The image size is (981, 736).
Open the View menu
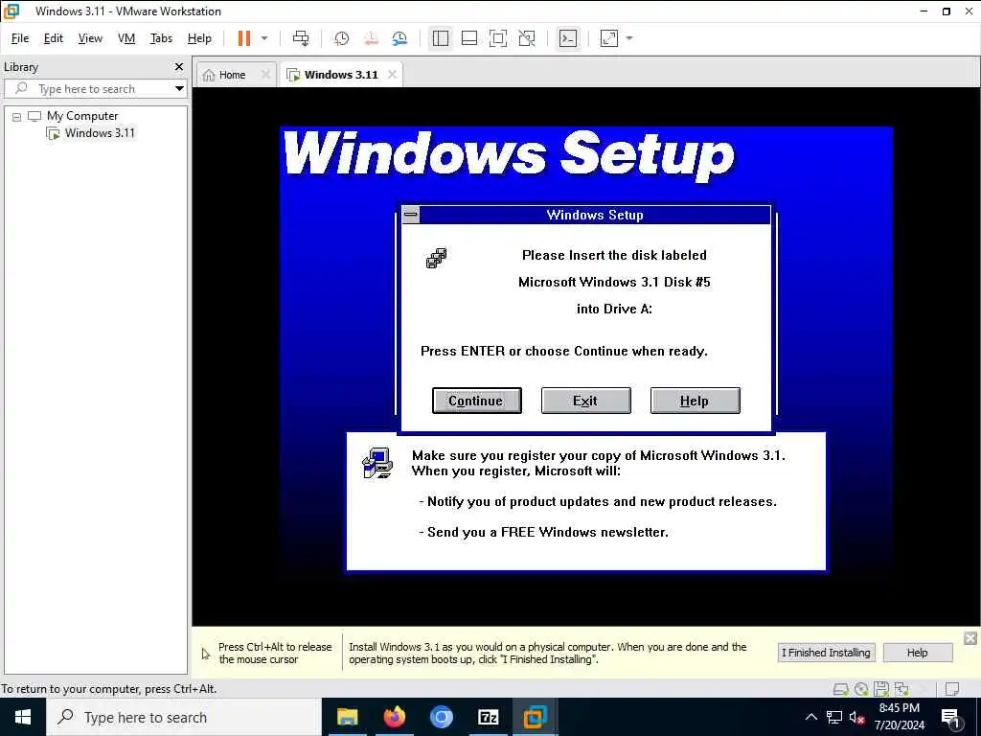[90, 38]
